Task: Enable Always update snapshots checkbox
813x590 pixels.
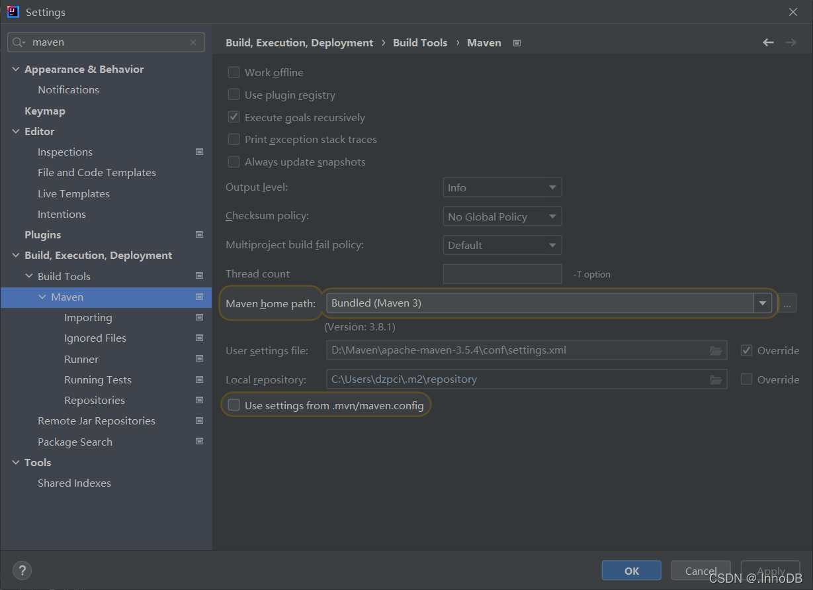Action: coord(234,162)
